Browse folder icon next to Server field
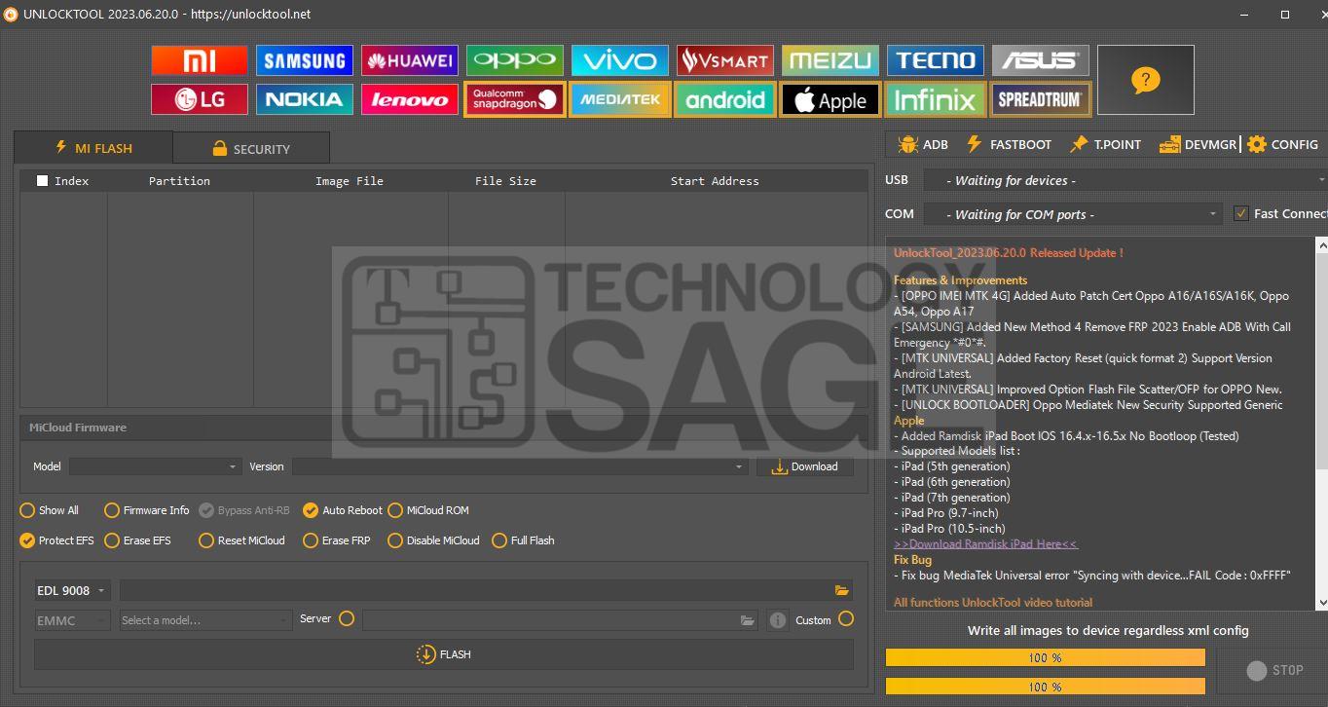1328x707 pixels. (747, 620)
